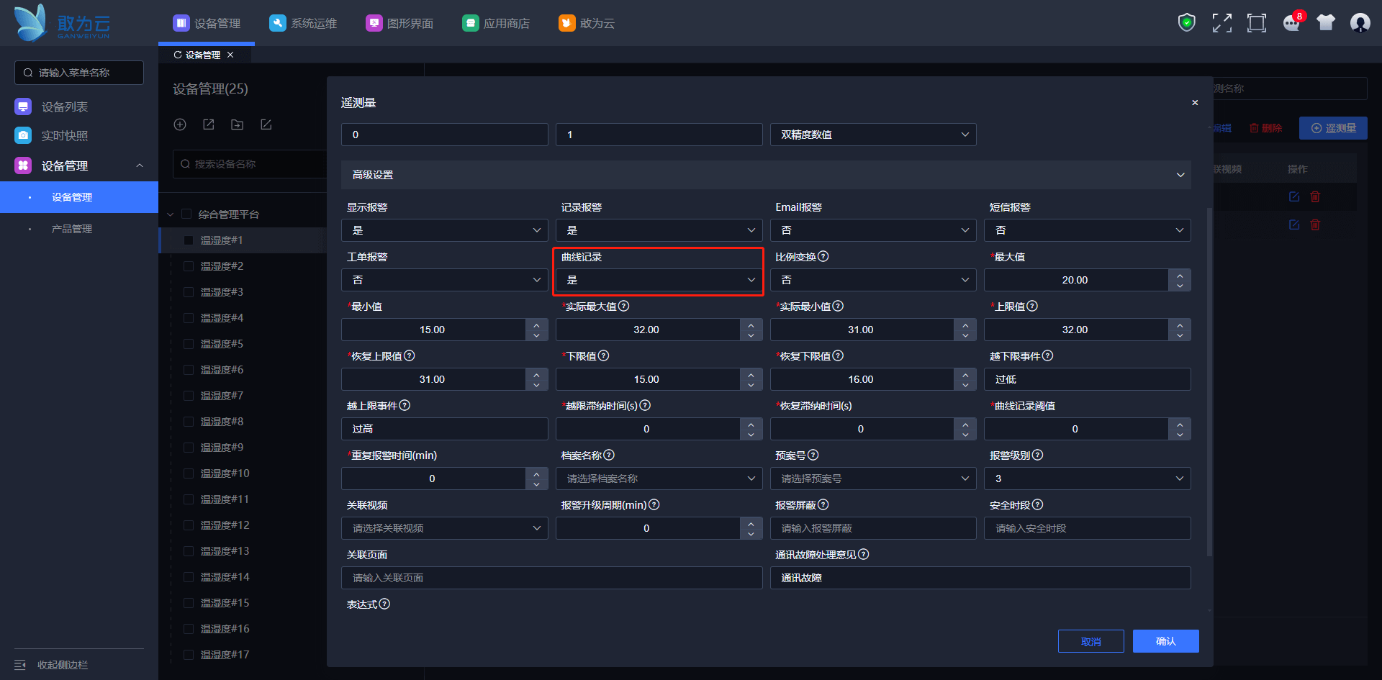Click the red 删除 button behind dialog
This screenshot has width=1382, height=680.
point(1266,128)
